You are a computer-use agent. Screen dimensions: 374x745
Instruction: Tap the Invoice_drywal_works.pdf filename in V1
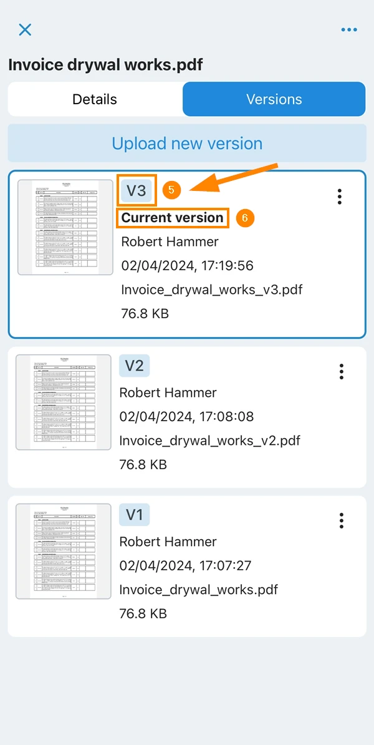click(198, 590)
